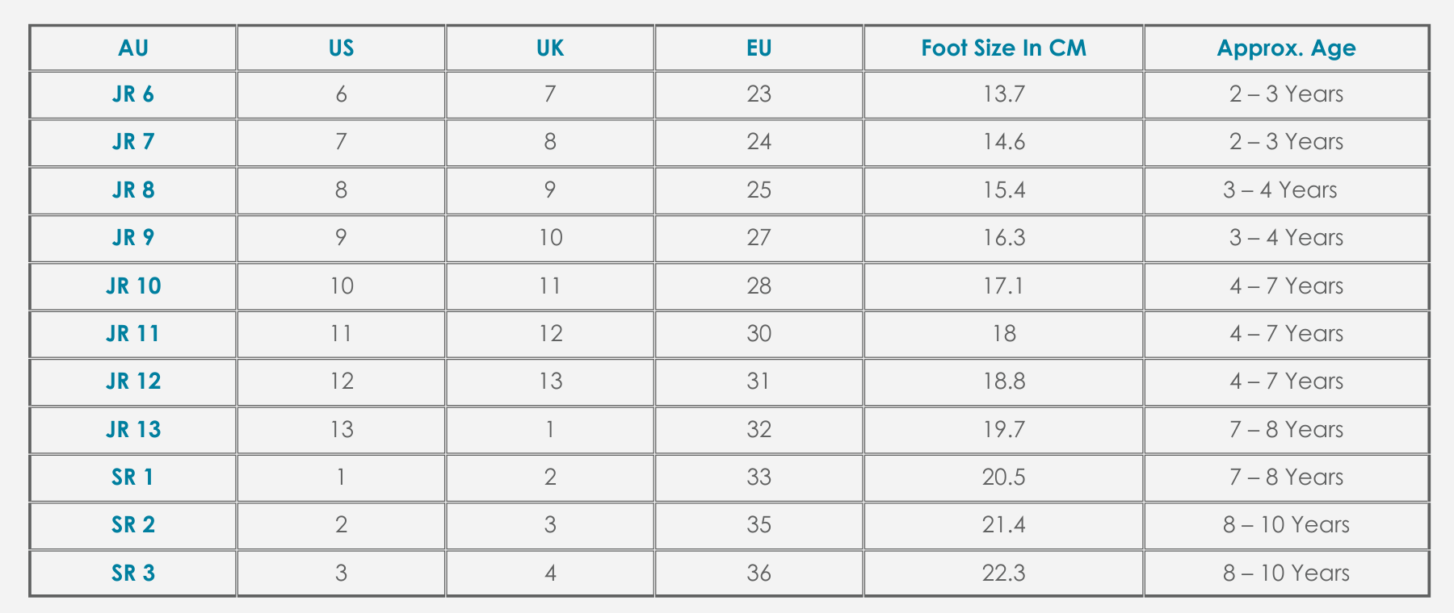Select the Foot Size In CM header
The height and width of the screenshot is (613, 1454).
pos(1003,48)
